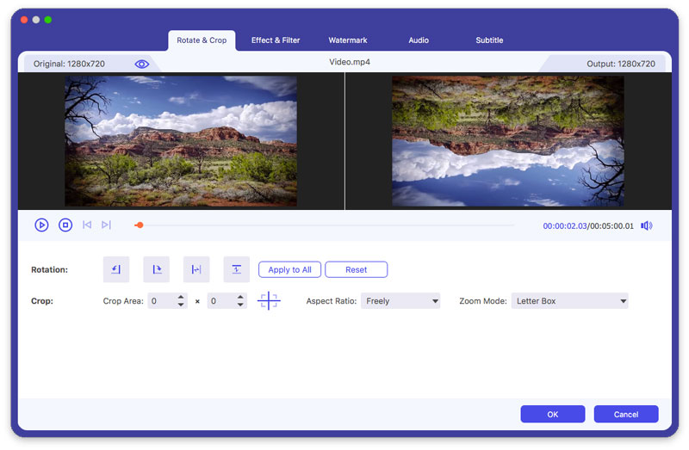Open the Zoom Mode dropdown

point(569,301)
